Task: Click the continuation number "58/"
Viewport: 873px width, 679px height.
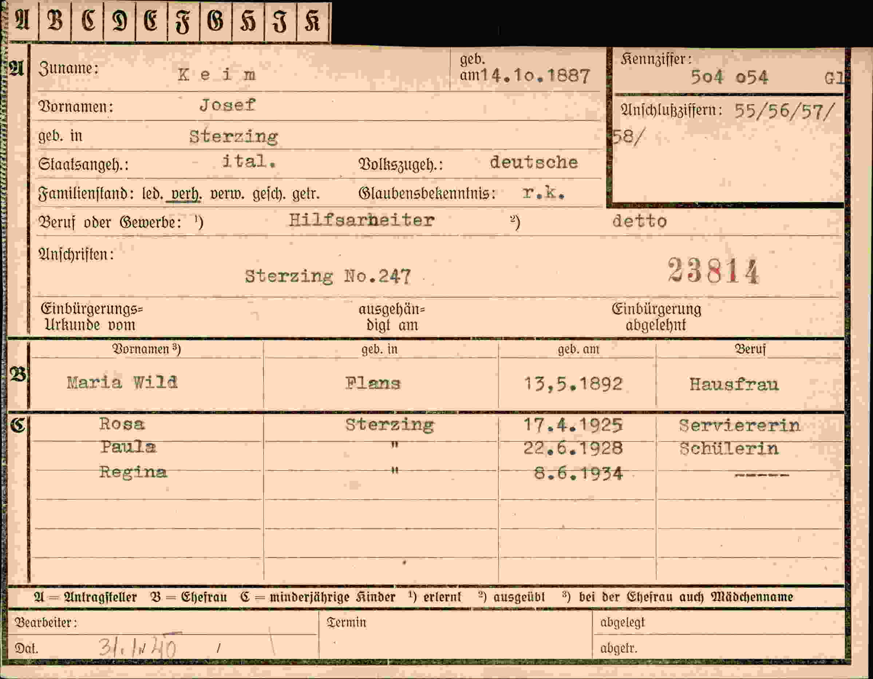Action: click(628, 137)
